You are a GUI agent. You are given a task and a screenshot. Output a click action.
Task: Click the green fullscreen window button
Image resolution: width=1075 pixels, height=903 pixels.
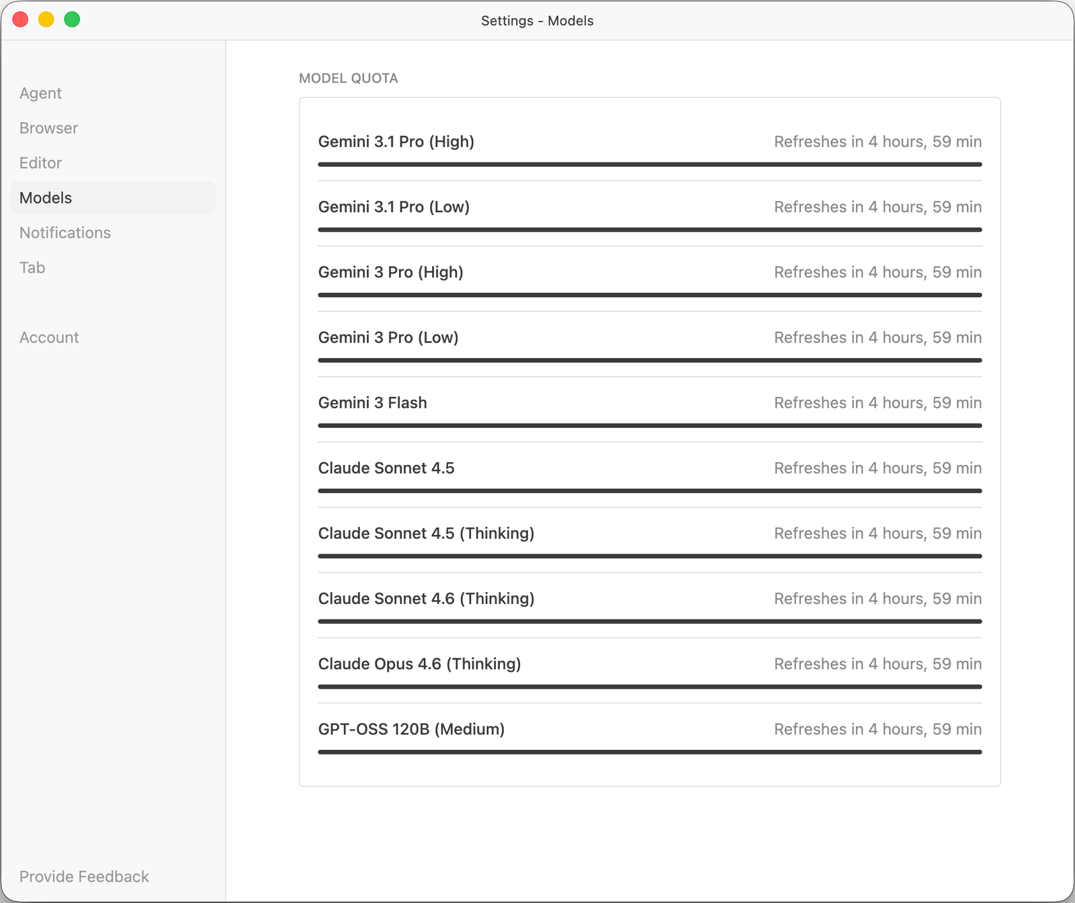point(72,19)
